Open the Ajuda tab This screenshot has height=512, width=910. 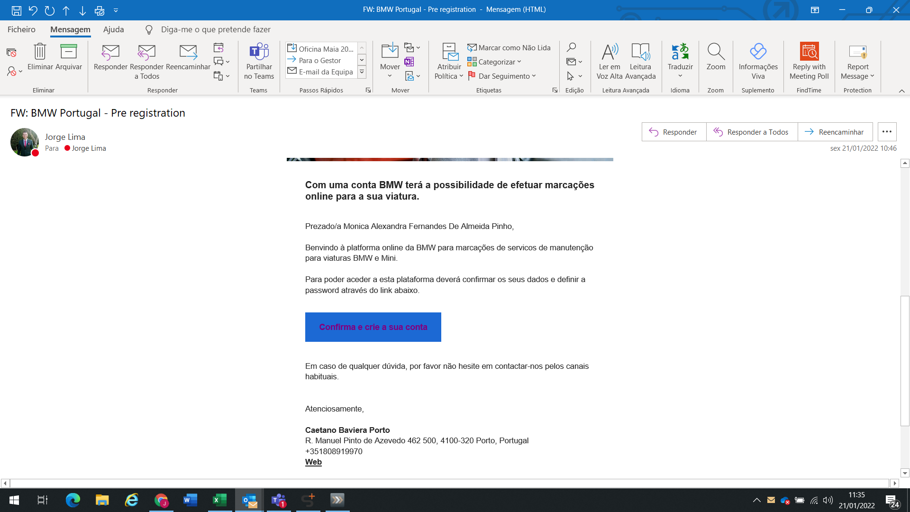[x=114, y=29]
